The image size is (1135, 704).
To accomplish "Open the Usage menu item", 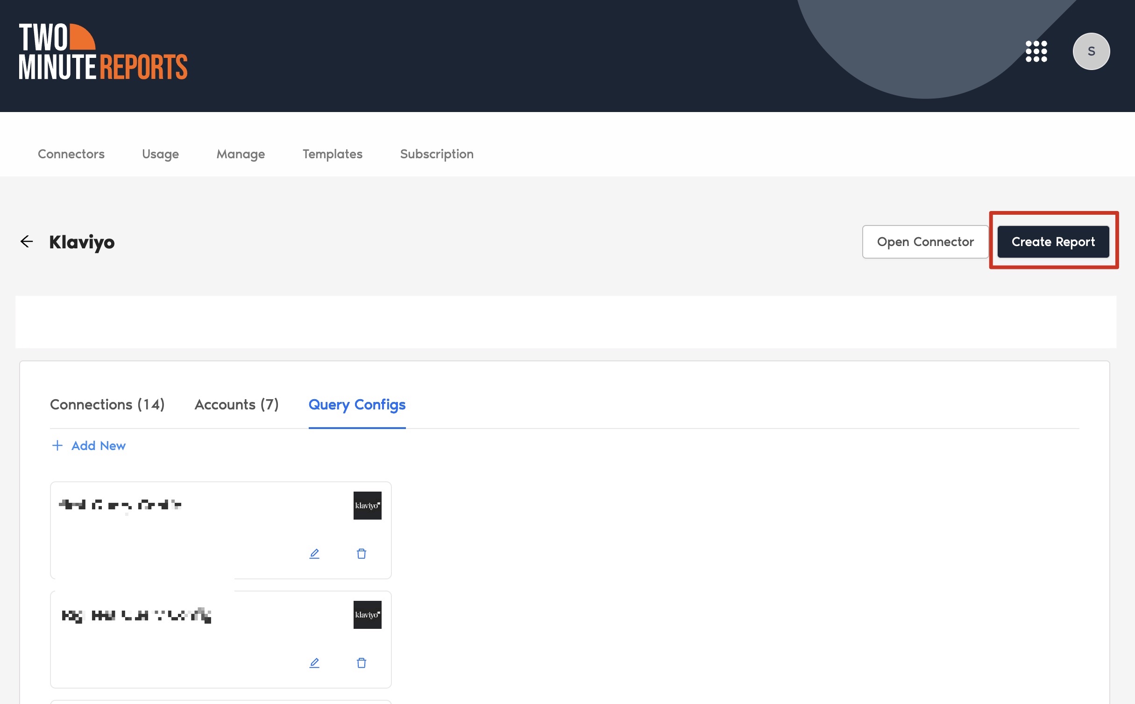I will (160, 154).
